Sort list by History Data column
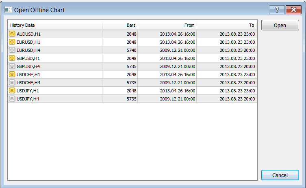This screenshot has height=188, width=306. 55,25
